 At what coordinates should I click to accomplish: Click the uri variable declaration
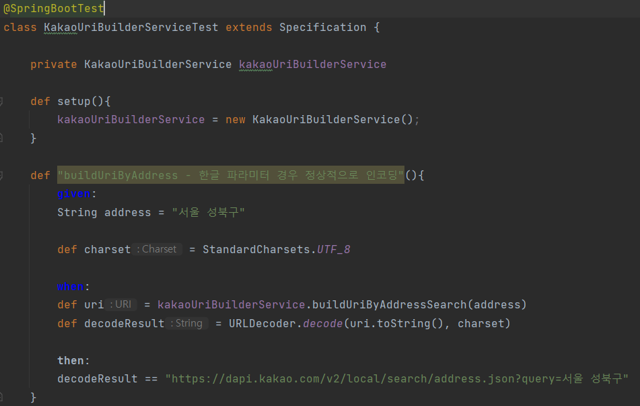(94, 305)
